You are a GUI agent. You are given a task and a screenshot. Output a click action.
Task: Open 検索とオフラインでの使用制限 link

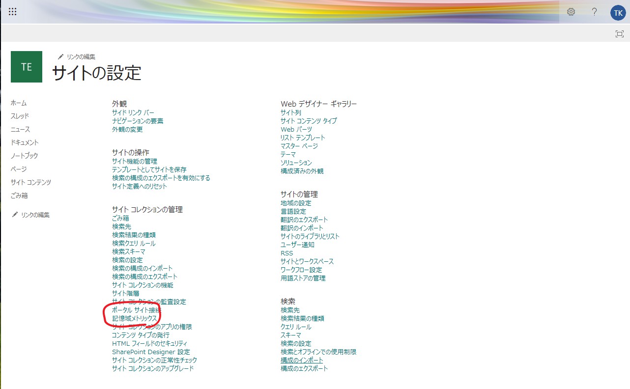tap(318, 352)
